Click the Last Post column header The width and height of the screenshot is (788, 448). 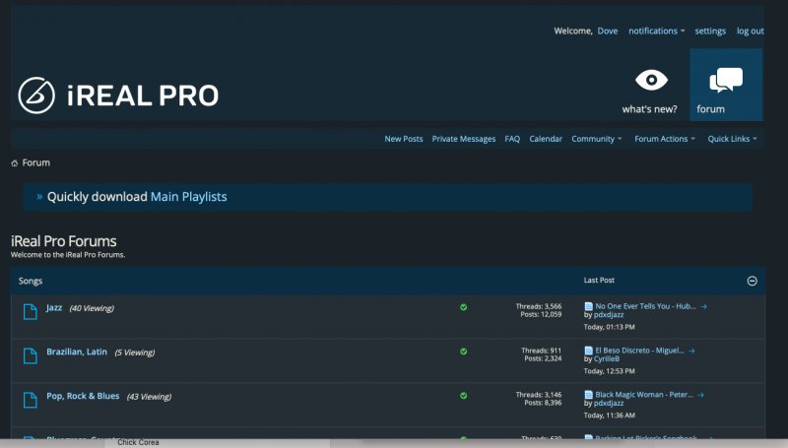(x=599, y=281)
